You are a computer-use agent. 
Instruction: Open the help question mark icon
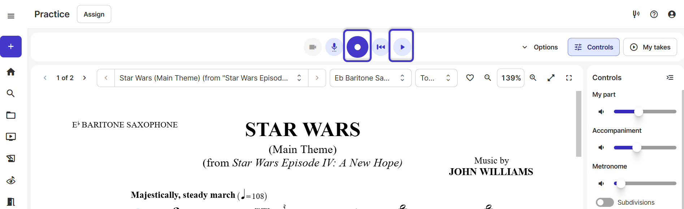coord(654,14)
